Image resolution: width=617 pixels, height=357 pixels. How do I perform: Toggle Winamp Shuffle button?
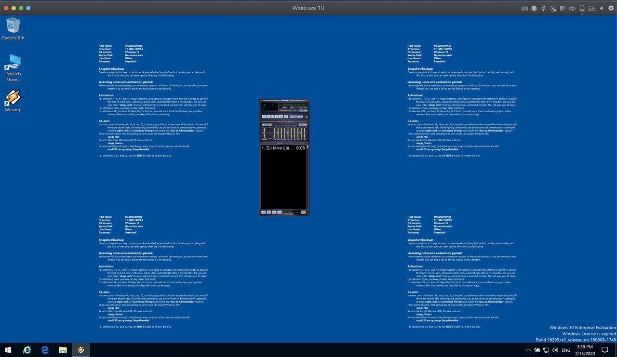(x=294, y=117)
